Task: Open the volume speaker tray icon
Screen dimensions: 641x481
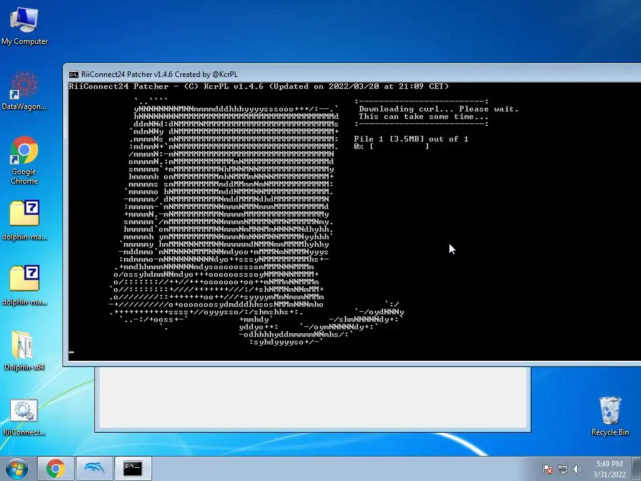Action: [577, 469]
